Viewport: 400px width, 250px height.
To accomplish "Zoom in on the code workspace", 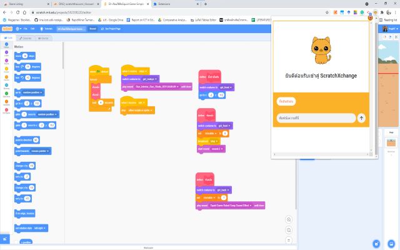I will click(289, 219).
